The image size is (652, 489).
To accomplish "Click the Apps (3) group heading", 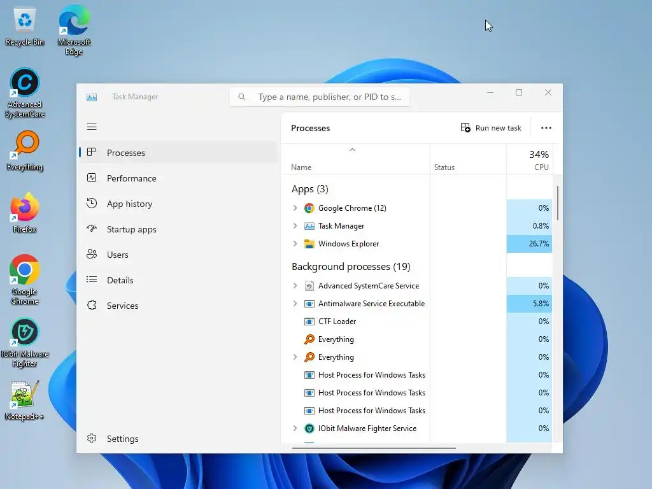I will click(310, 189).
